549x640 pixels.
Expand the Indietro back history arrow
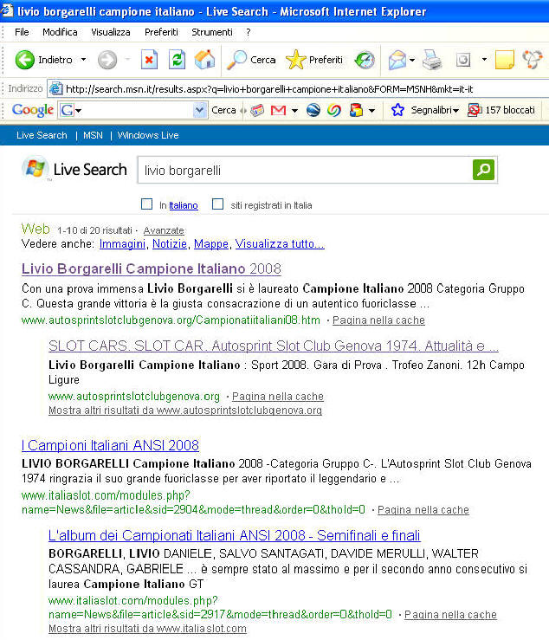[83, 60]
